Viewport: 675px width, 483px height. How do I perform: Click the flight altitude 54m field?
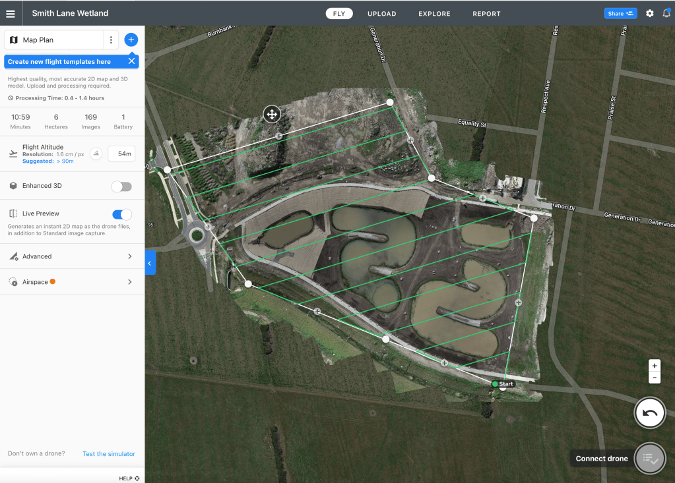click(x=121, y=154)
